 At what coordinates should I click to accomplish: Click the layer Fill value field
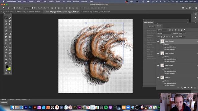[x=181, y=37]
